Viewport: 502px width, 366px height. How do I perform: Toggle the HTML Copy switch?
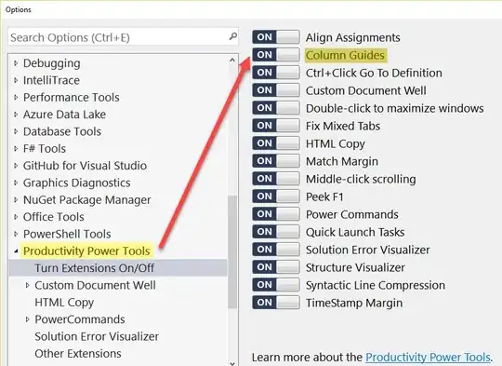[276, 143]
